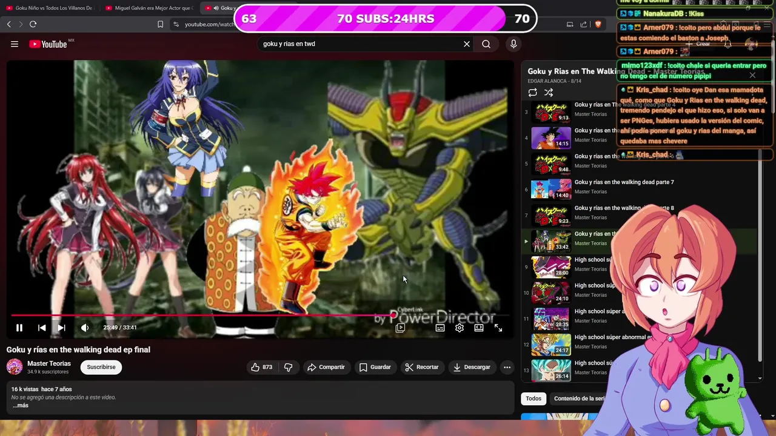Screen dimensions: 776x436
Task: Subscribe with the Suscribirse button
Action: click(x=101, y=367)
